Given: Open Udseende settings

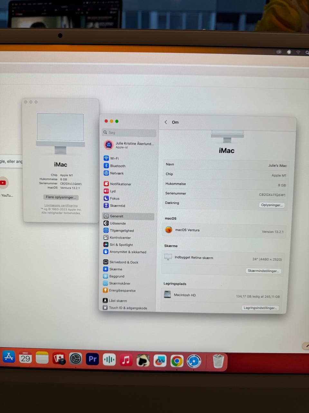Looking at the screenshot, I should tap(115, 223).
